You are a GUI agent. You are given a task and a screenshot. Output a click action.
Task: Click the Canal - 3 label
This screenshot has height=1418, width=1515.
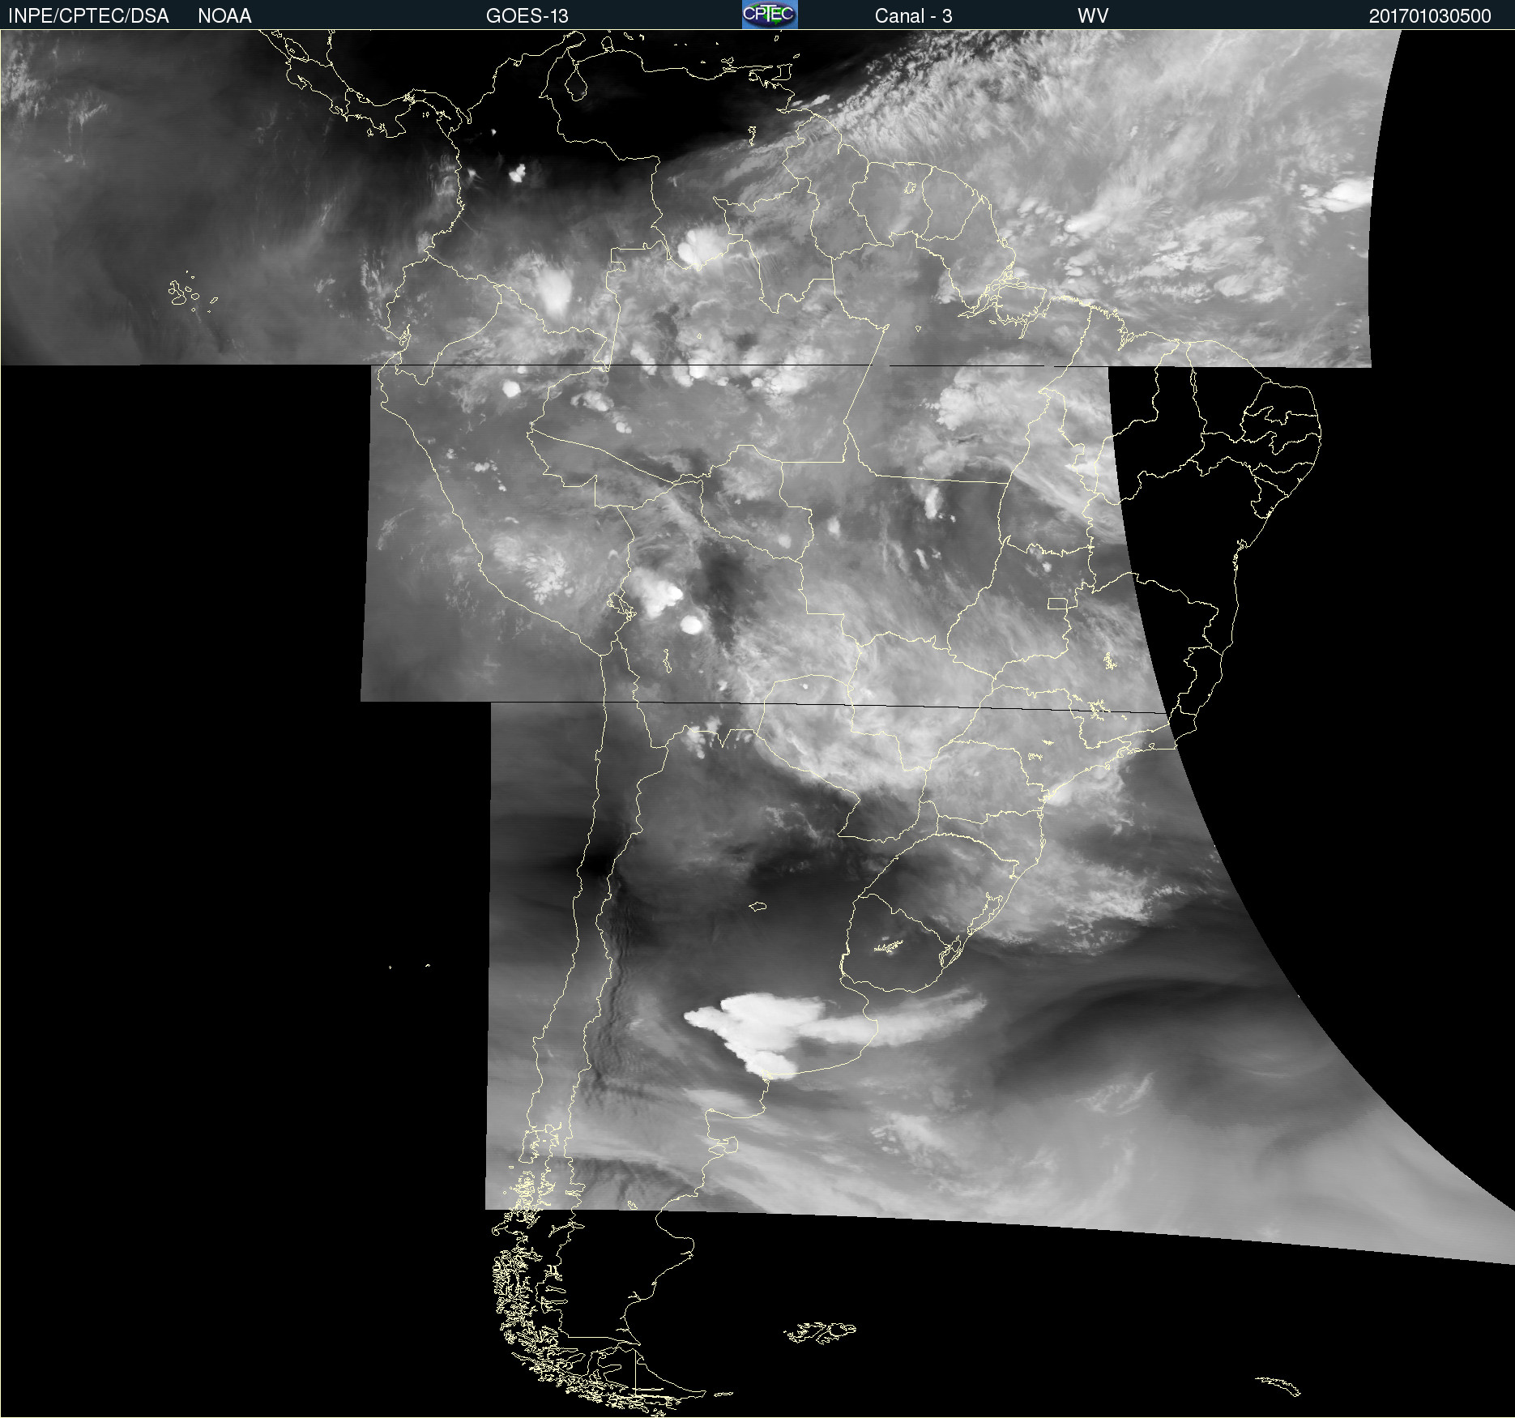pyautogui.click(x=913, y=16)
